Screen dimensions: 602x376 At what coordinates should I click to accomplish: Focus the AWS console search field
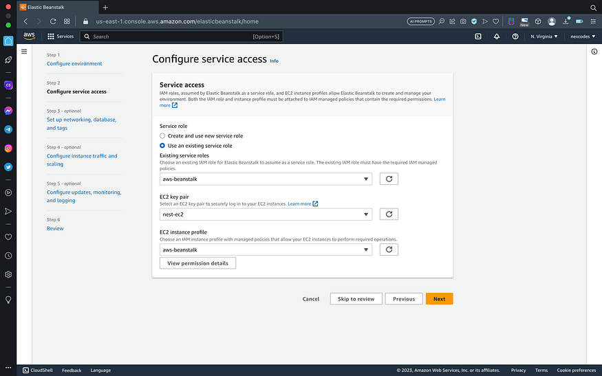point(181,36)
